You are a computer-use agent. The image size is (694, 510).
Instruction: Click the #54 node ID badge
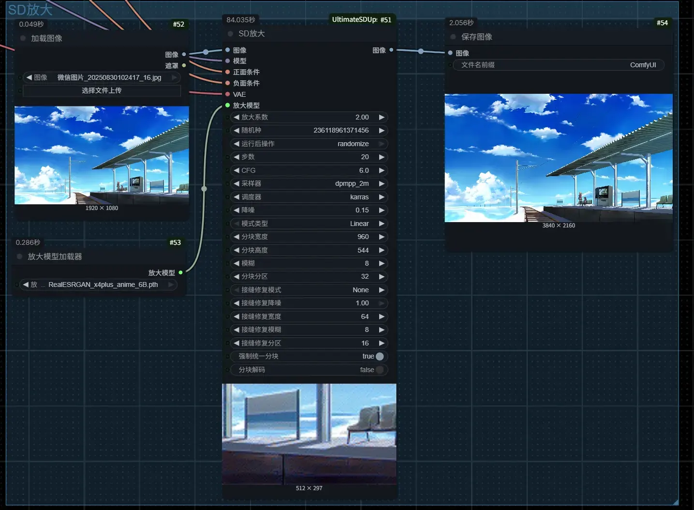pyautogui.click(x=662, y=23)
